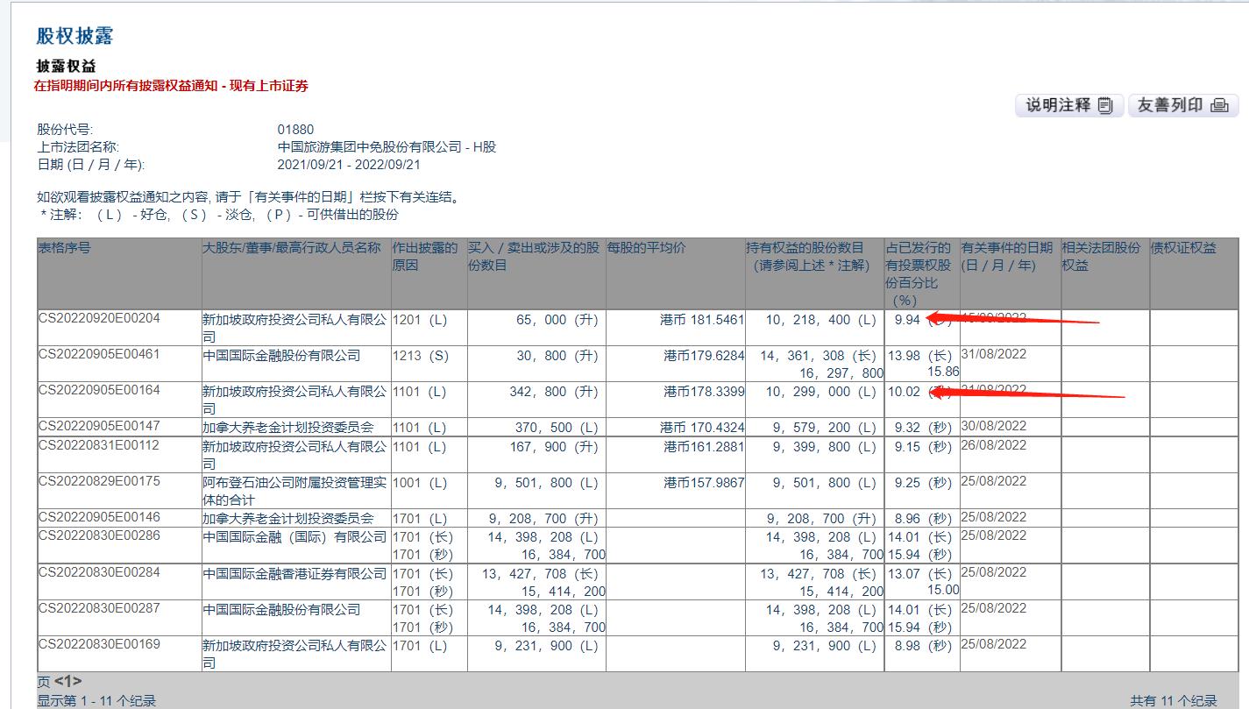Click average price 港币179.6284
Screen dimensions: 1249x709
click(704, 356)
